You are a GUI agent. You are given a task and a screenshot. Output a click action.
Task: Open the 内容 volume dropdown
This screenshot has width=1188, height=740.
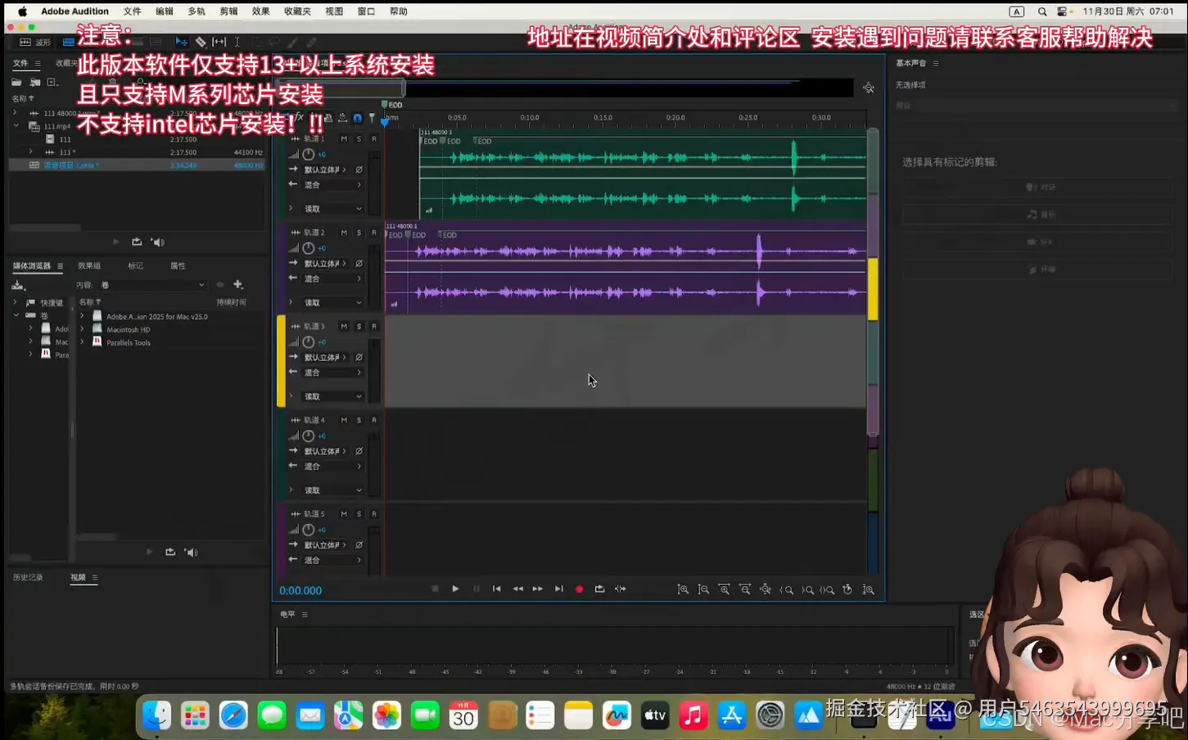click(x=152, y=286)
